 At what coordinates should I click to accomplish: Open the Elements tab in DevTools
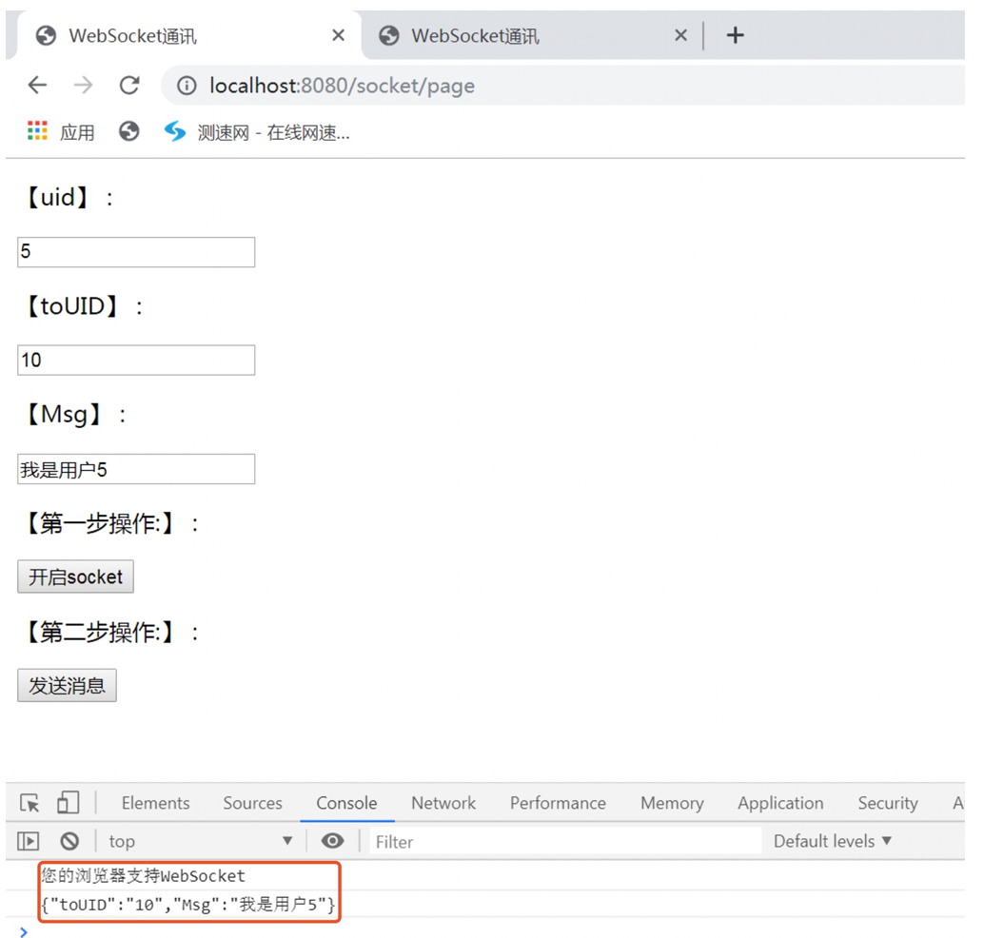(x=156, y=803)
